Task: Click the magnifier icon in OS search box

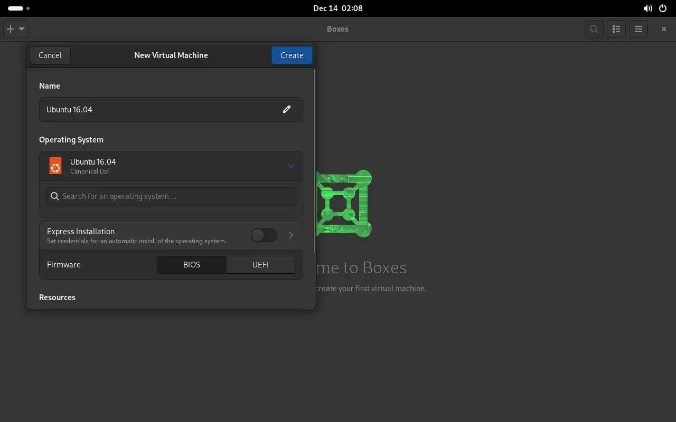Action: tap(54, 196)
